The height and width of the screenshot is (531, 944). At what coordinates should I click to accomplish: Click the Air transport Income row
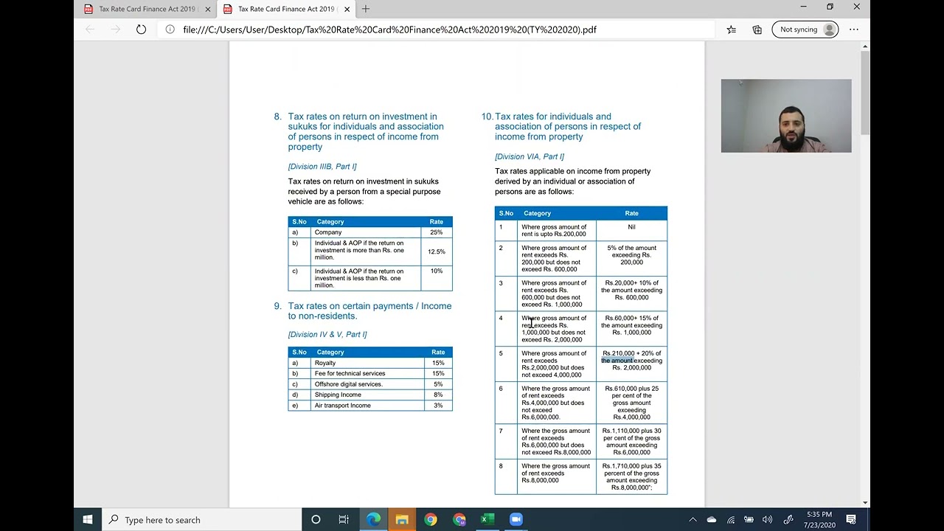pos(370,406)
